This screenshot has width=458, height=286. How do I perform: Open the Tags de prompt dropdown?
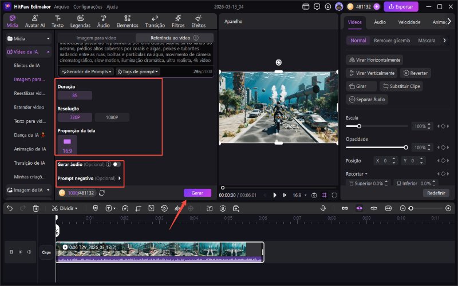137,71
